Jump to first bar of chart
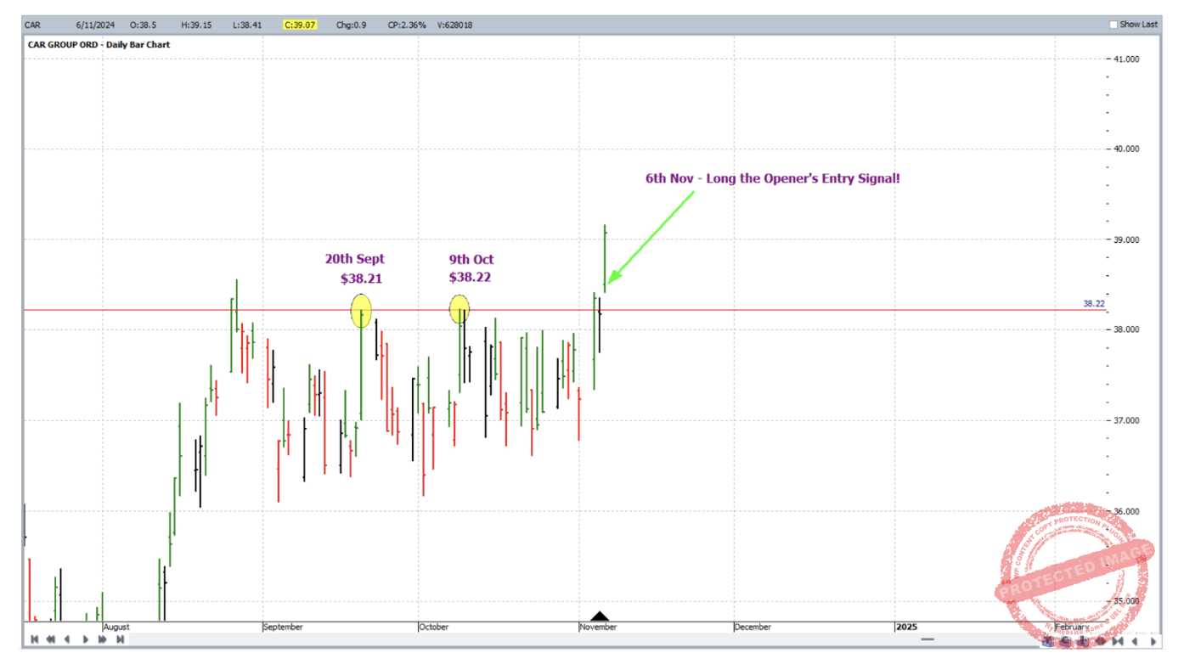Viewport: 1184px width, 664px height. (x=34, y=639)
